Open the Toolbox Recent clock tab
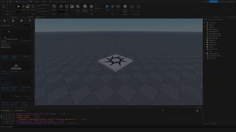The height and width of the screenshot is (132, 236). click(21, 21)
